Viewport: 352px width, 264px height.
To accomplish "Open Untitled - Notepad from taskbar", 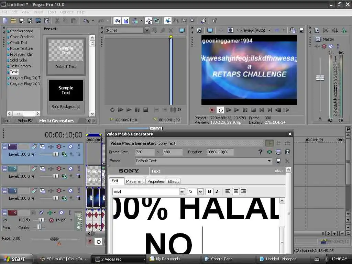I will pyautogui.click(x=280, y=259).
